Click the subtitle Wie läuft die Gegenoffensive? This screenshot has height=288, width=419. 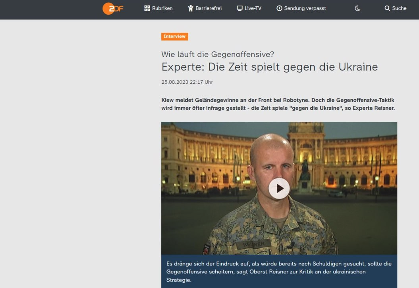[218, 54]
